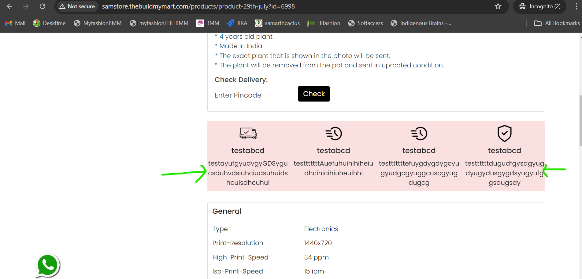Open the myfashionTHE BMM bookmark

pyautogui.click(x=159, y=23)
